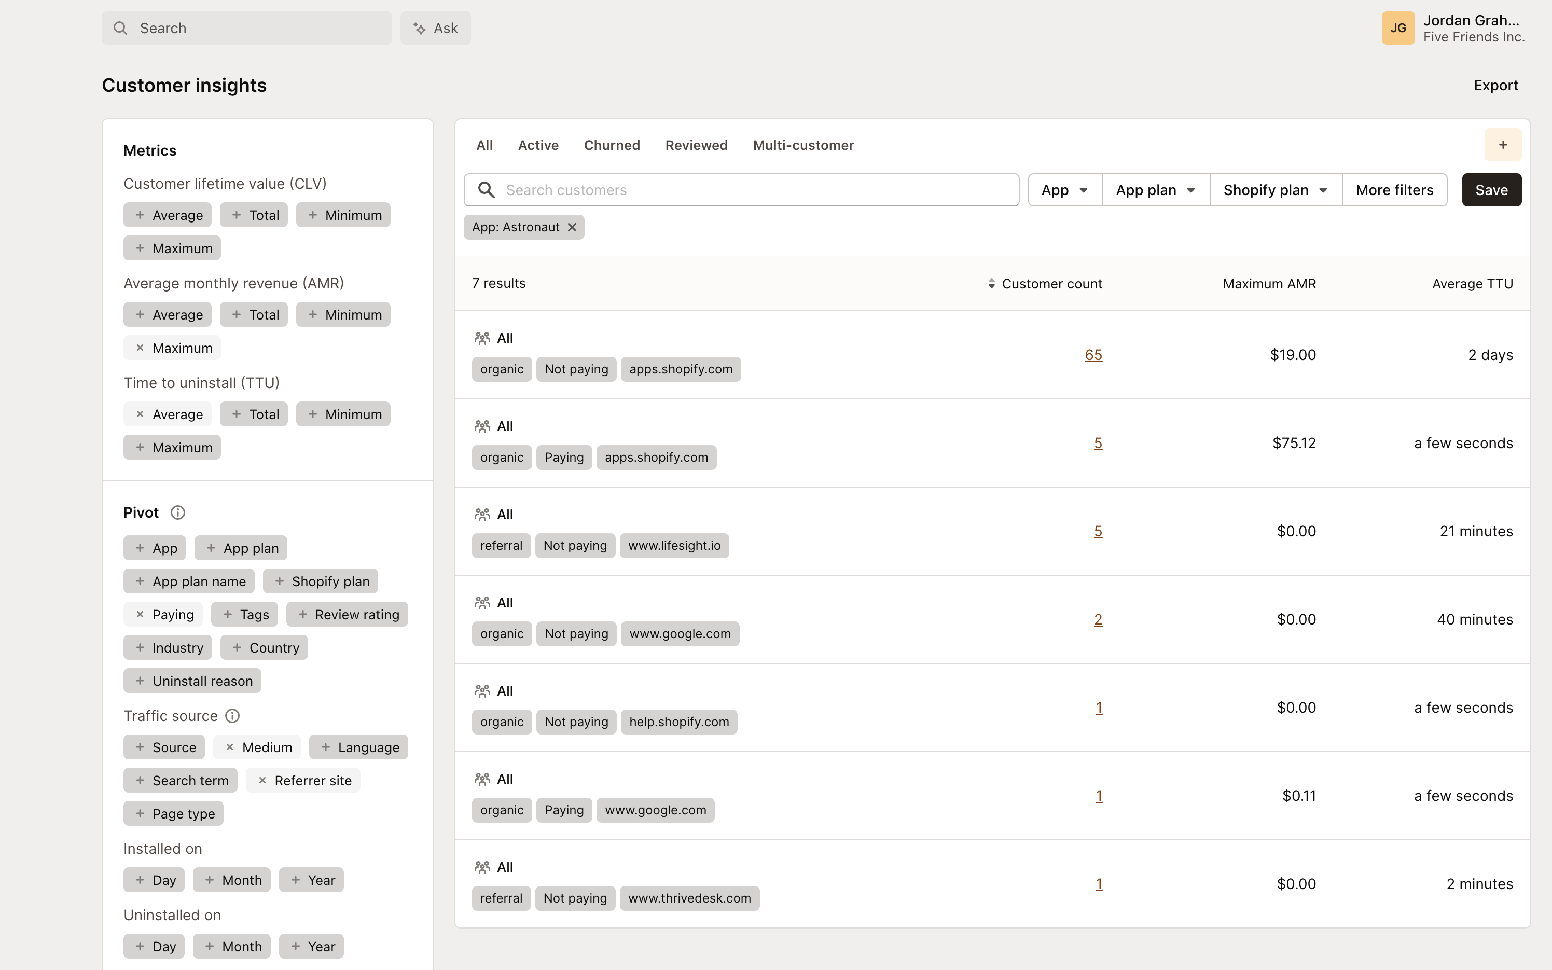
Task: Add CLV Maximum metric
Action: click(x=172, y=248)
